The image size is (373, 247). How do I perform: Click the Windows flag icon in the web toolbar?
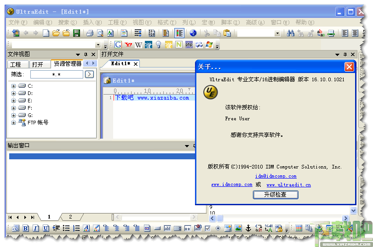209,45
